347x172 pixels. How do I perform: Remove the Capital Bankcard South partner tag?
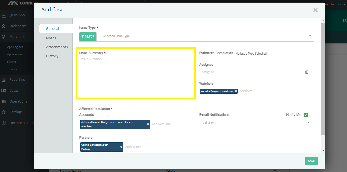121,147
